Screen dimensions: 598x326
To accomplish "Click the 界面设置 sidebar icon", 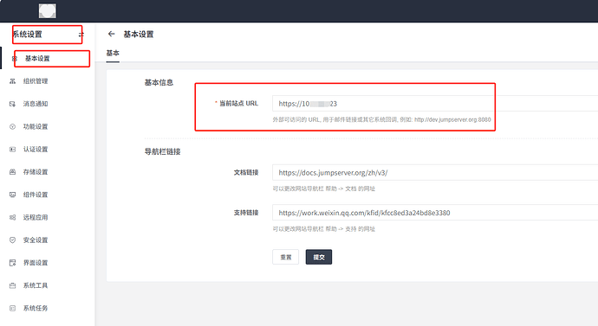I will point(13,263).
